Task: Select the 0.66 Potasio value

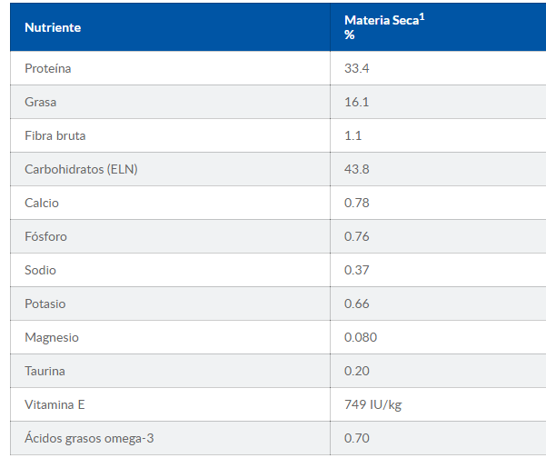Action: 357,304
